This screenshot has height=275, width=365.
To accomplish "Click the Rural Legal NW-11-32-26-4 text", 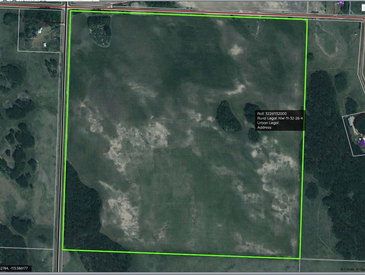I will click(280, 118).
